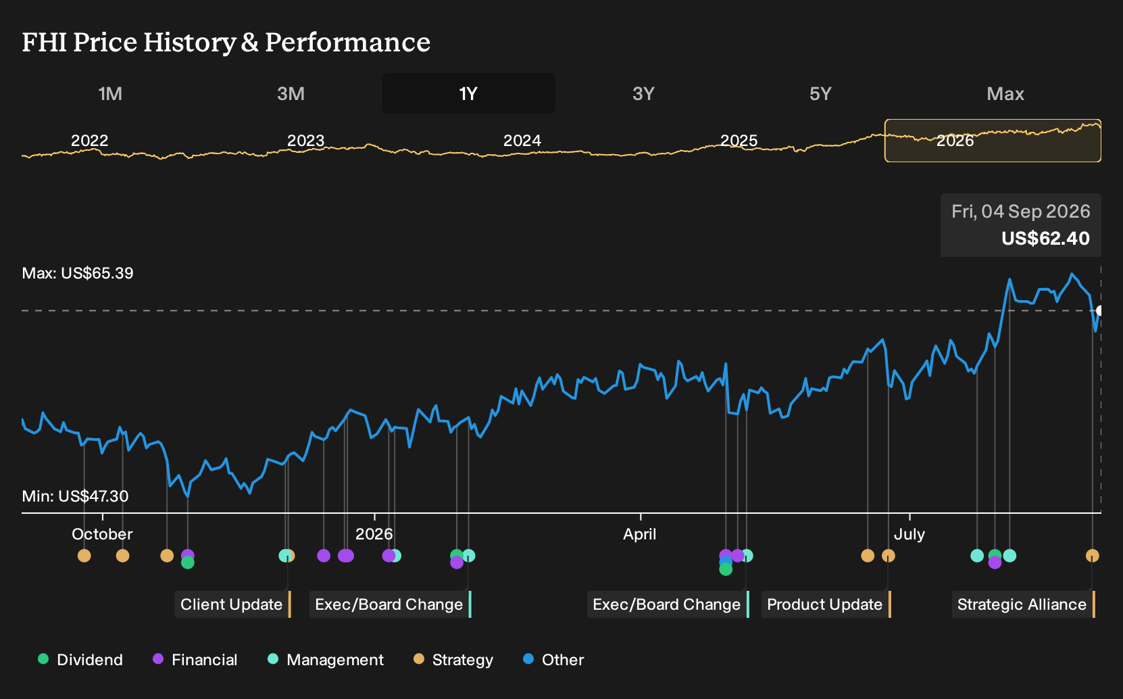Screen dimensions: 1123x699
Task: Click the white current-price marker on the line
Action: click(x=1100, y=311)
